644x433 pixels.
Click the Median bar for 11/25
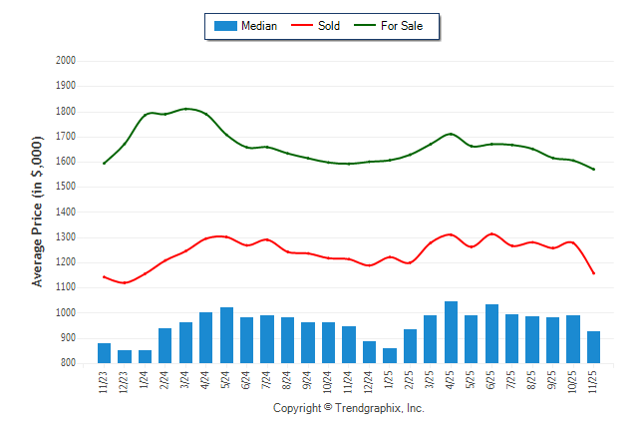[593, 347]
